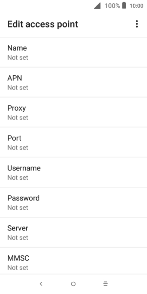
Task: Tap the battery status icon
Action: [x=124, y=6]
